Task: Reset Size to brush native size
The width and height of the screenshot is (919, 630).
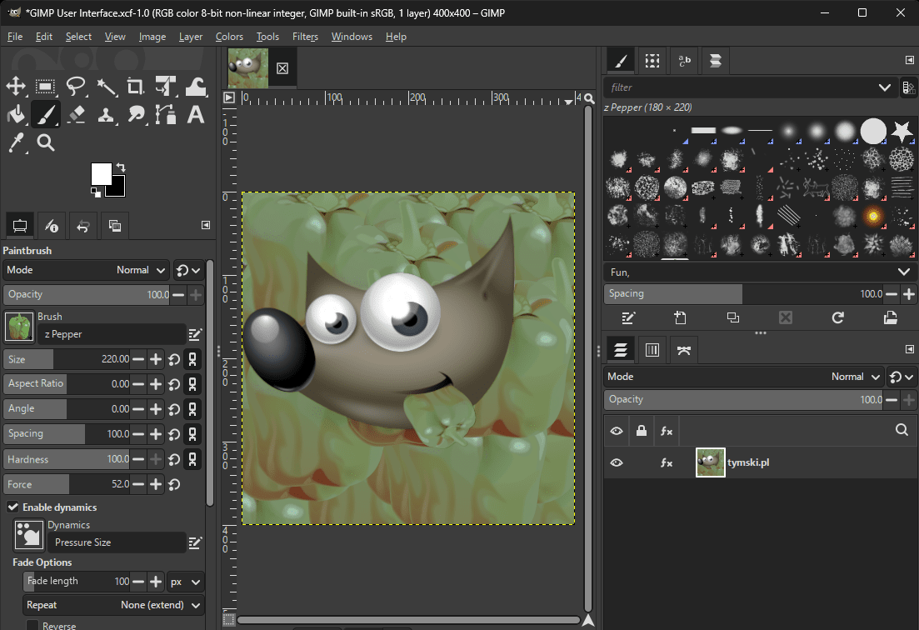Action: click(174, 359)
